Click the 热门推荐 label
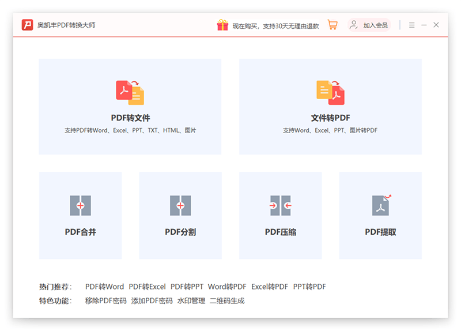 55,287
